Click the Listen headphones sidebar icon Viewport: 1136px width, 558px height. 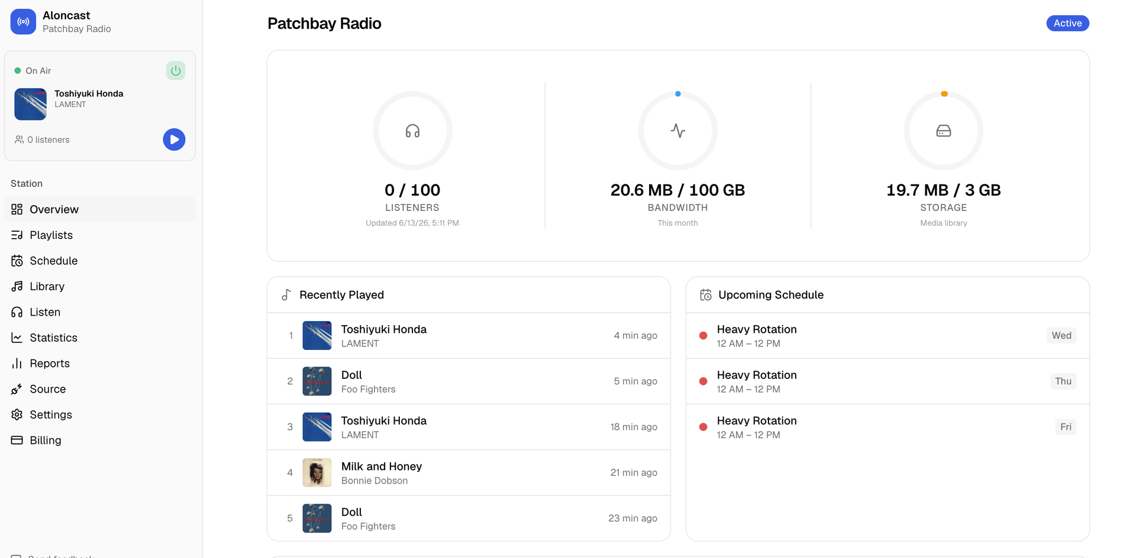17,312
